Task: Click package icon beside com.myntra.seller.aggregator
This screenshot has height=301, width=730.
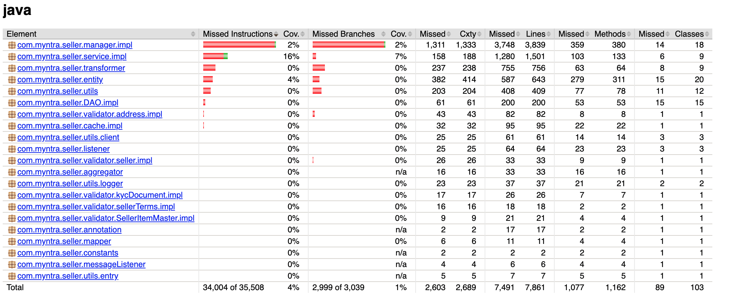Action: [x=12, y=172]
